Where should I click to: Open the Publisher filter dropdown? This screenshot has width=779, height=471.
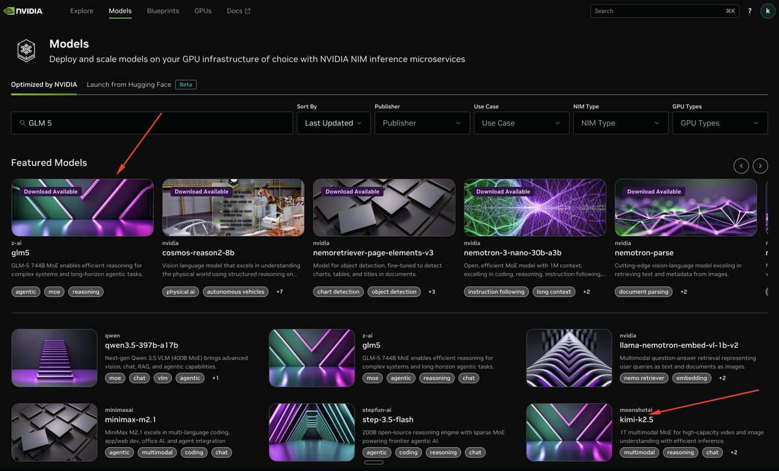(423, 123)
